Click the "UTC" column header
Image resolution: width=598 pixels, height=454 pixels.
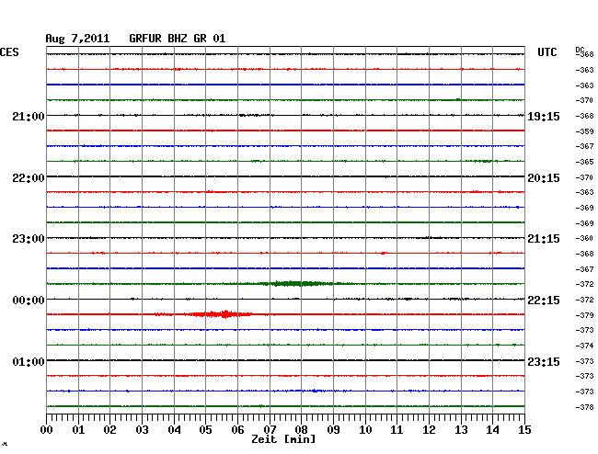546,52
